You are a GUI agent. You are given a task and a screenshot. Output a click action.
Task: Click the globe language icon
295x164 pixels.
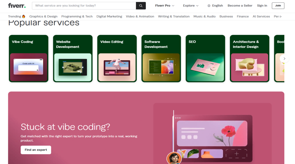point(209,6)
